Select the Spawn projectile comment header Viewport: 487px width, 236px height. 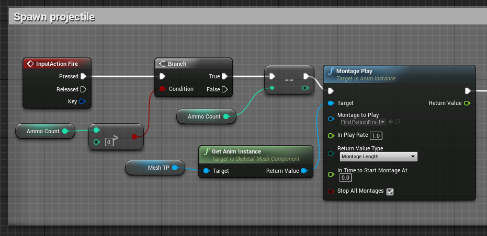click(54, 17)
